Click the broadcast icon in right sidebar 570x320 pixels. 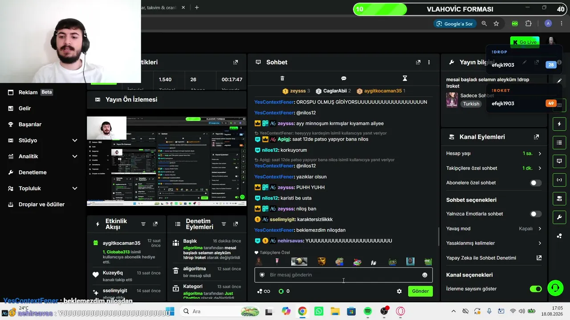point(559,180)
